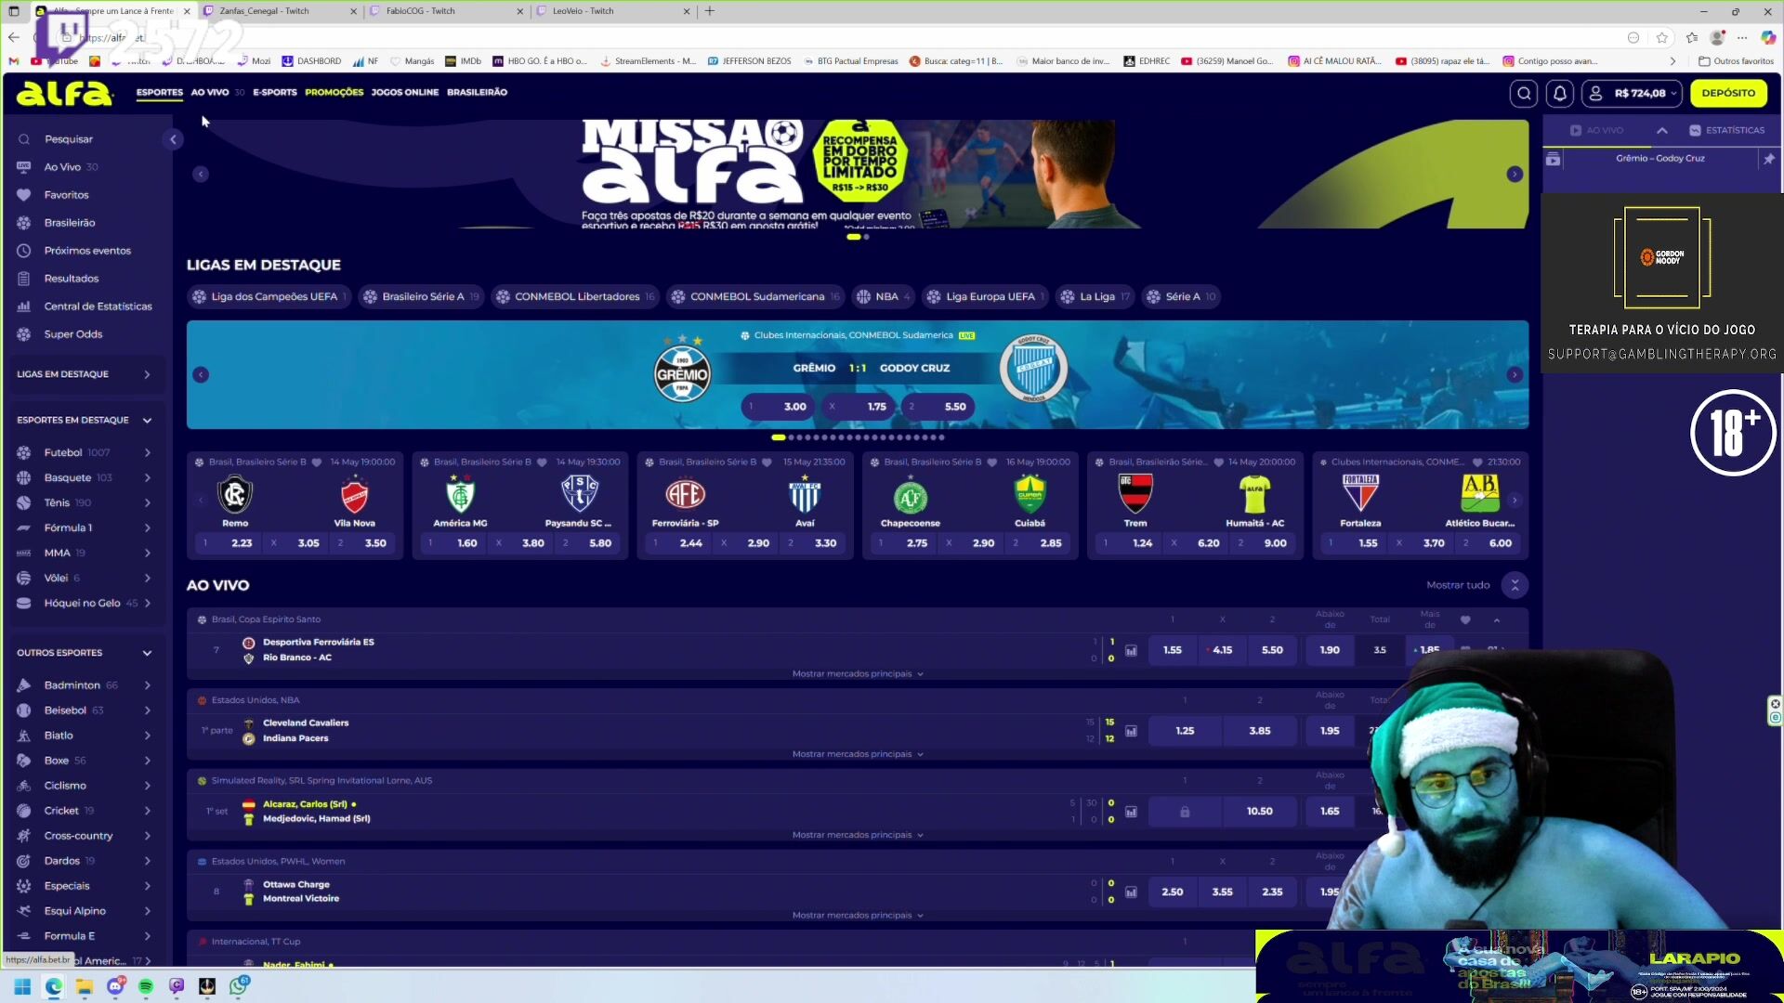This screenshot has width=1784, height=1003.
Task: Next slide arrow on promo banner
Action: click(1515, 174)
